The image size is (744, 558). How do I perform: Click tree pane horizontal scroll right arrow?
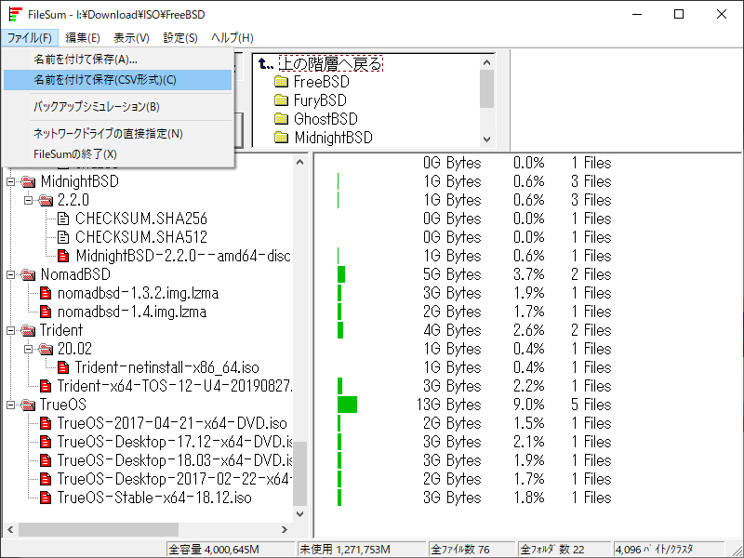point(285,529)
